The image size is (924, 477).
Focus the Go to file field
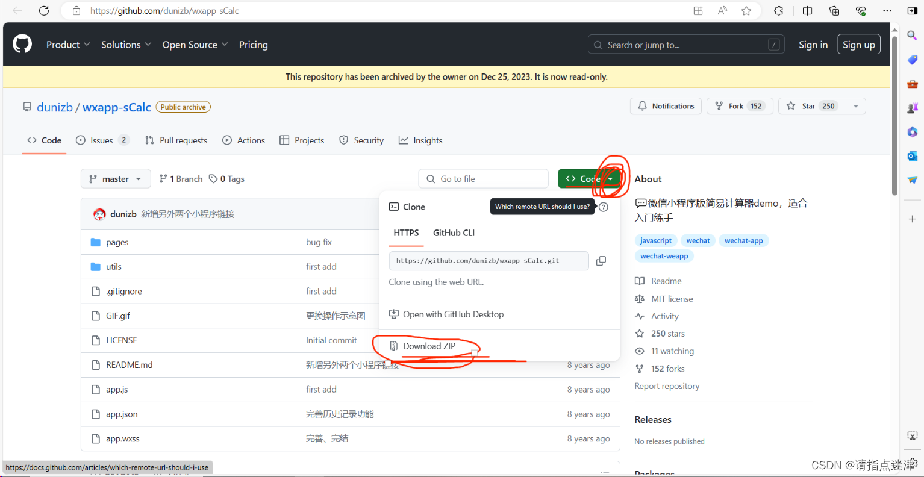tap(484, 179)
